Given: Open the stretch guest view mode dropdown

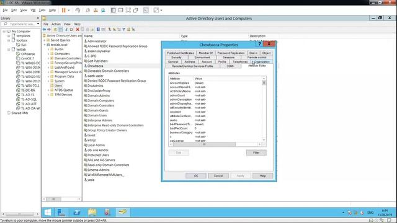Looking at the screenshot, I should point(161,11).
